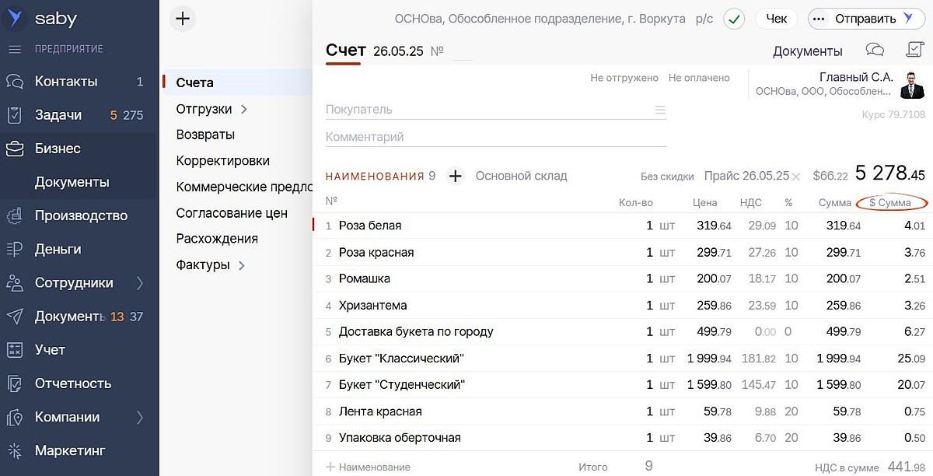
Task: Expand the Компании sidebar section
Action: (x=140, y=418)
